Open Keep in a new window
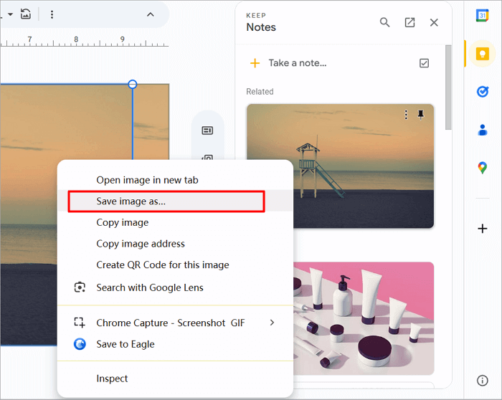 pyautogui.click(x=409, y=22)
